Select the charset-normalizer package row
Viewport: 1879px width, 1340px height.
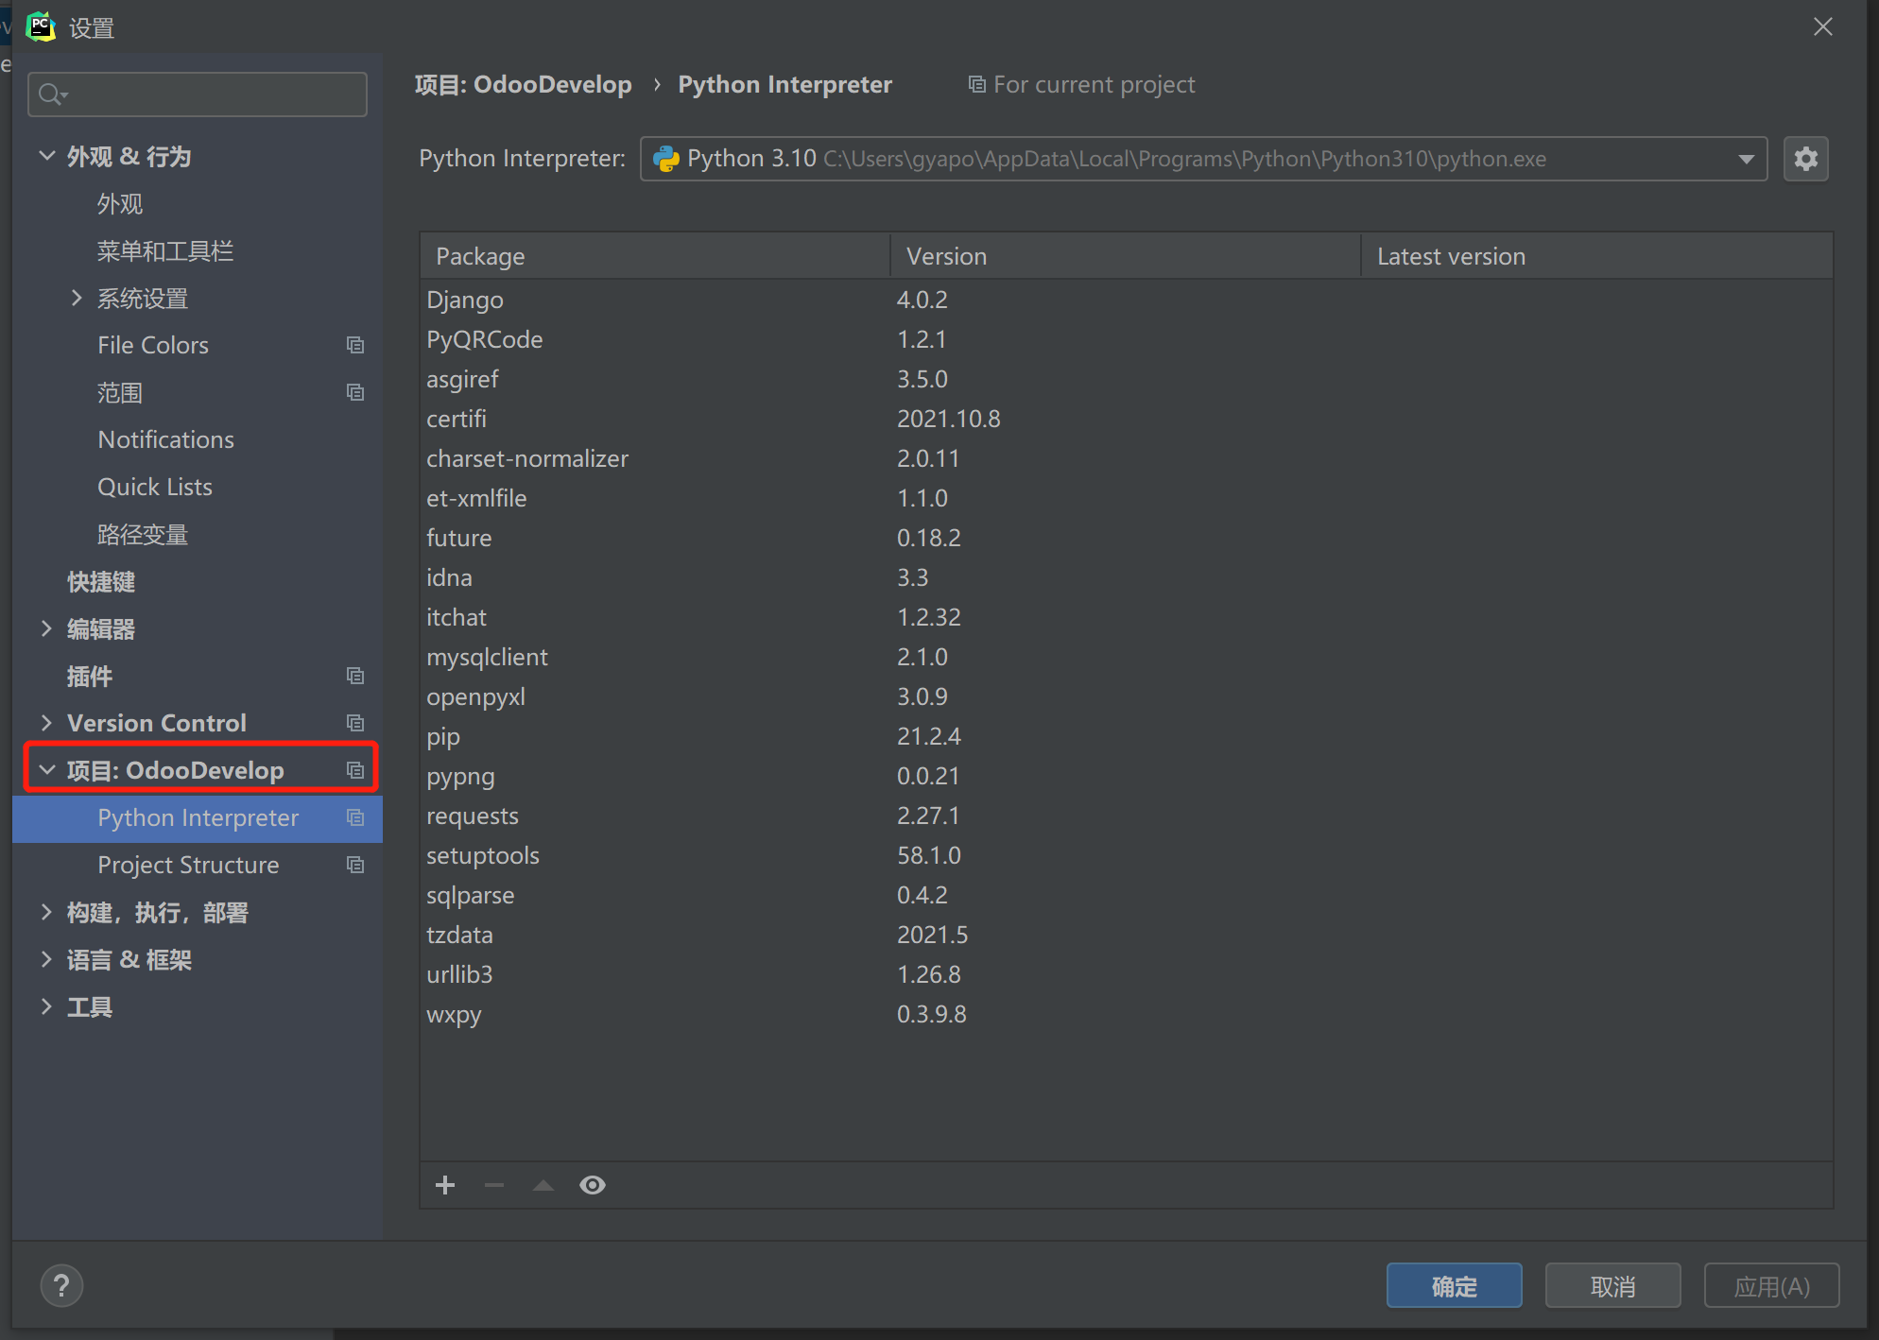point(1127,458)
